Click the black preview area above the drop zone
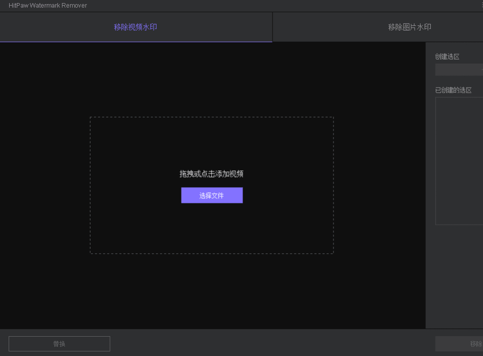483x356 pixels. coord(212,79)
